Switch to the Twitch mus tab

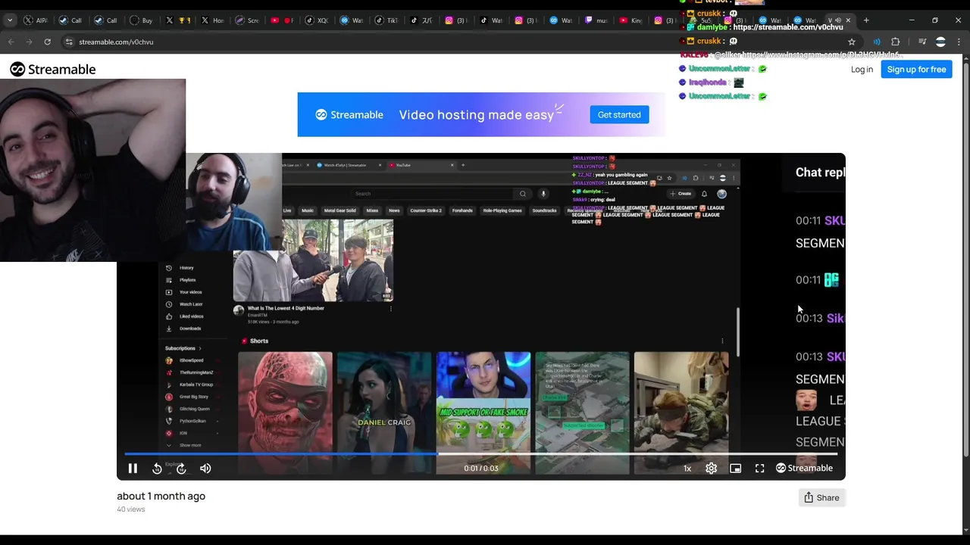coord(596,20)
